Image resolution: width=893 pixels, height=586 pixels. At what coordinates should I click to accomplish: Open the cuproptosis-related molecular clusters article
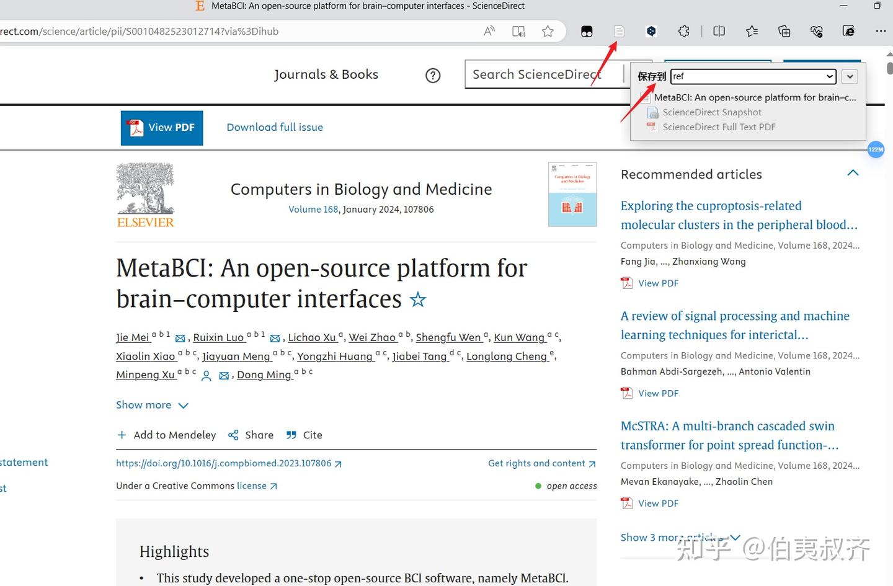tap(739, 215)
